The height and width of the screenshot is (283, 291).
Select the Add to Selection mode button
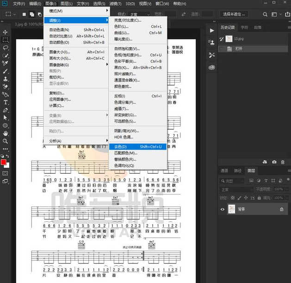coord(32,14)
